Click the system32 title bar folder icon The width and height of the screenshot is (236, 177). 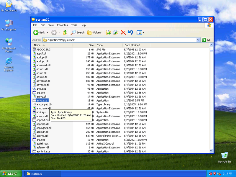[33, 19]
